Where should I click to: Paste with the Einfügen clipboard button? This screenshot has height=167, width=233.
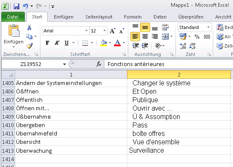(x=14, y=31)
